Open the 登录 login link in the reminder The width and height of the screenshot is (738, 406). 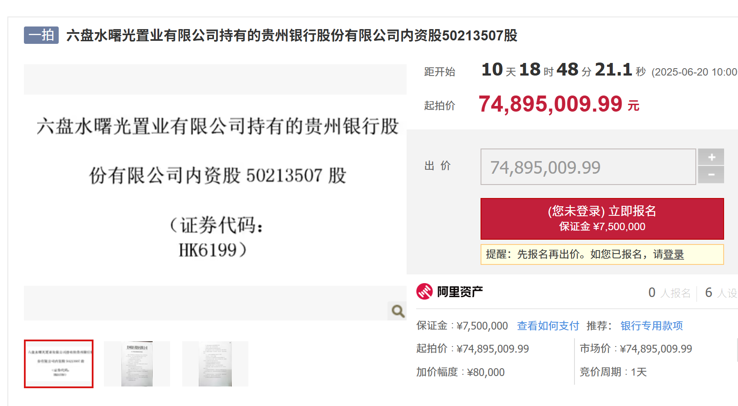[674, 255]
